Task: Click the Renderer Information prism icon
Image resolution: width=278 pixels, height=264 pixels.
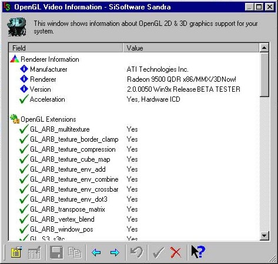Action: click(15, 59)
